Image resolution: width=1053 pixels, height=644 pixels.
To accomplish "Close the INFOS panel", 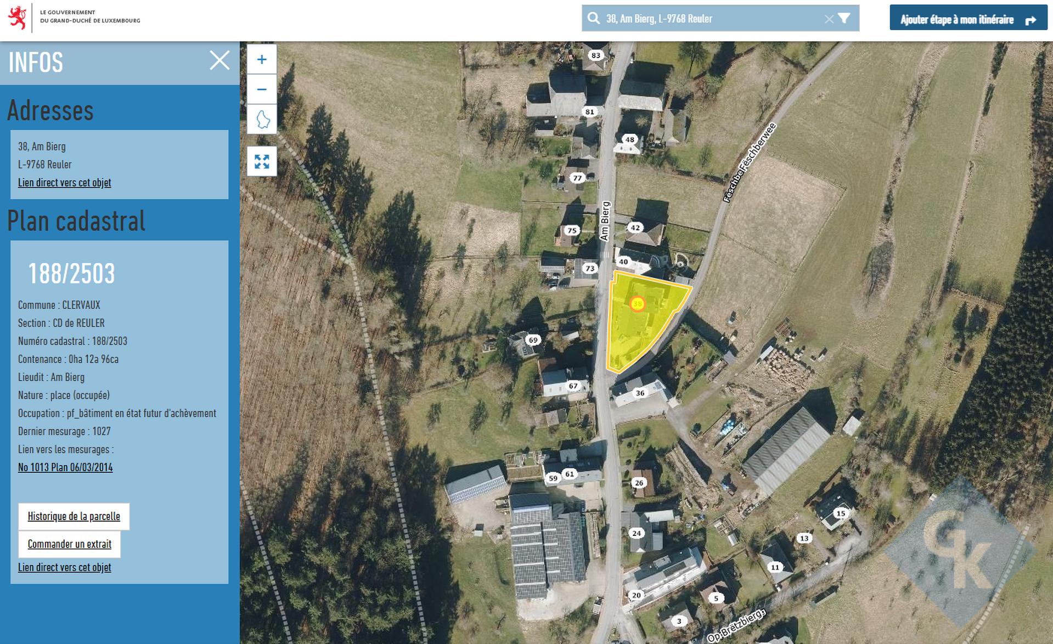I will (219, 60).
